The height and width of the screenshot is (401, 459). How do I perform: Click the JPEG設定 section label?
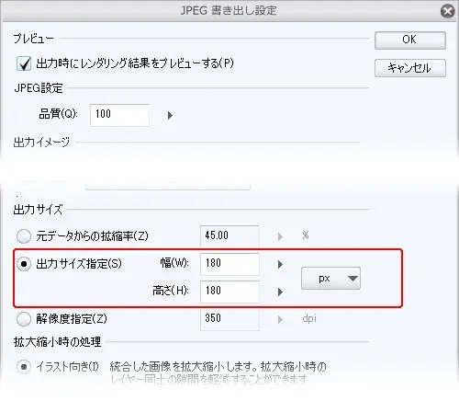[x=39, y=88]
